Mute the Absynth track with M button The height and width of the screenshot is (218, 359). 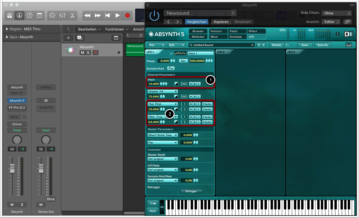click(x=82, y=53)
